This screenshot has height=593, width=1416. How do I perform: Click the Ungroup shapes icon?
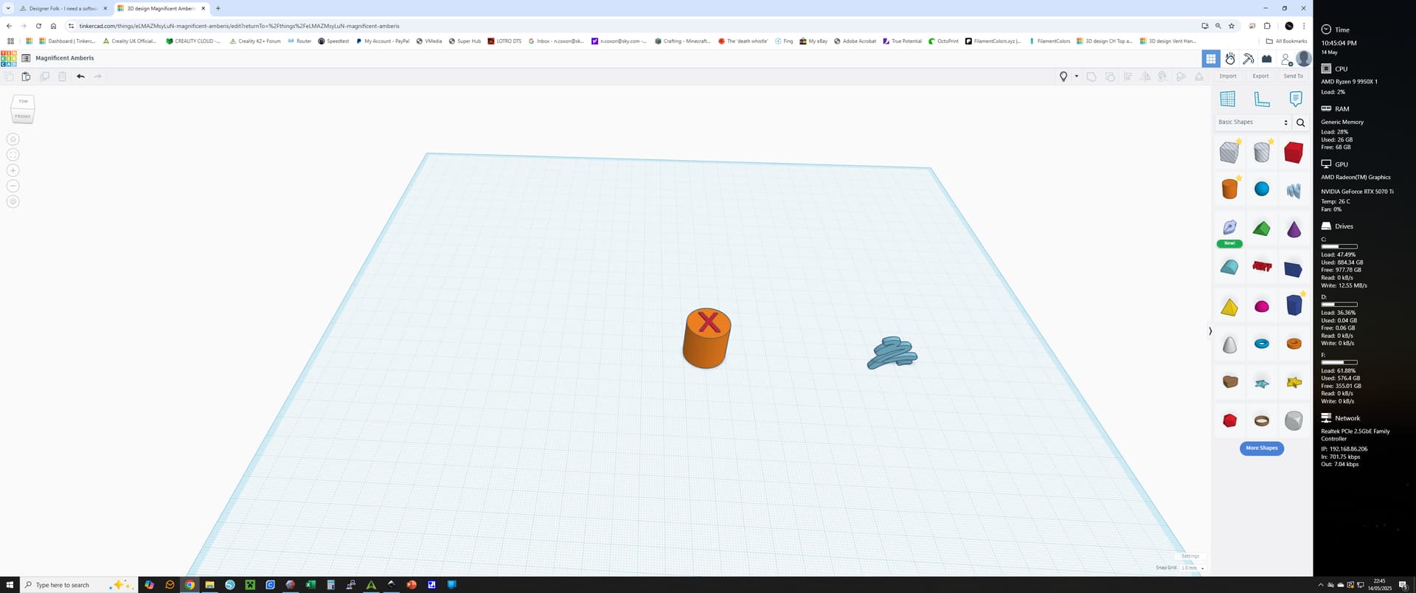1110,77
